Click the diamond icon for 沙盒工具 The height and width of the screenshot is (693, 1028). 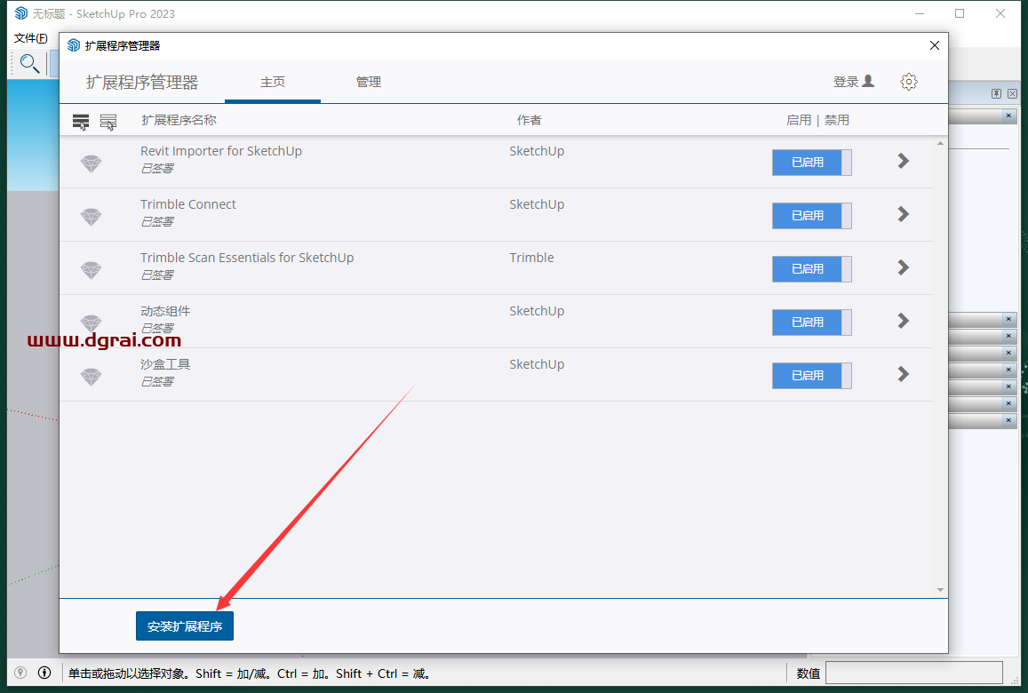point(92,377)
